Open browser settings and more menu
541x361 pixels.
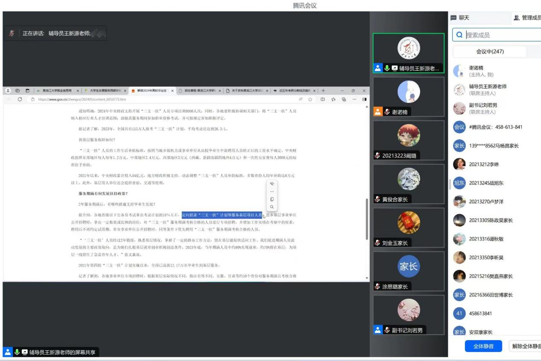[354, 99]
